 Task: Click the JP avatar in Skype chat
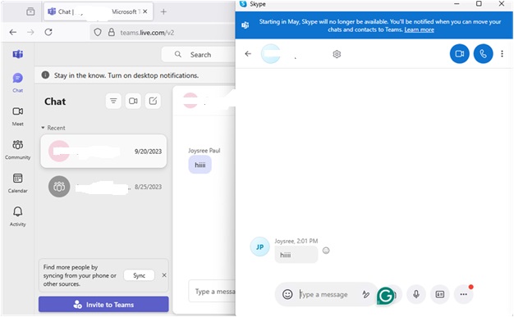pos(259,247)
